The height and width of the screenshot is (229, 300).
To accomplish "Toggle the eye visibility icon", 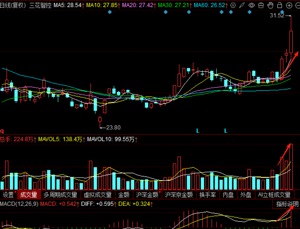I will 252,5.
